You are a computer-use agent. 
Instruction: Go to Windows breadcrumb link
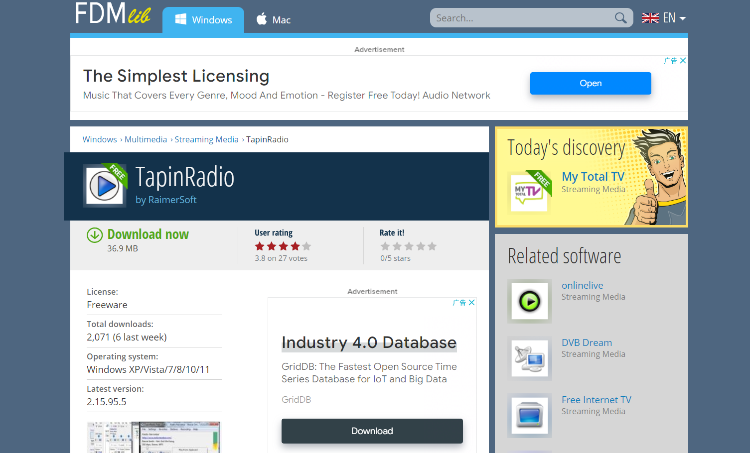point(100,139)
